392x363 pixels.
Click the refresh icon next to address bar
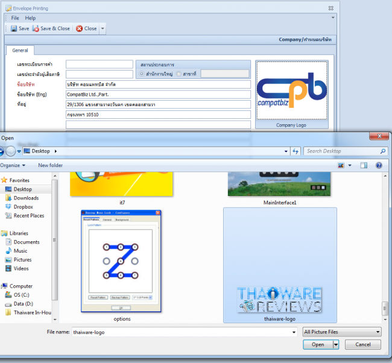[296, 151]
